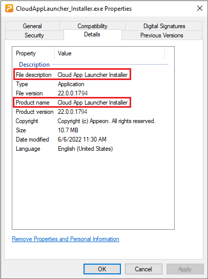This screenshot has width=208, height=279.
Task: Click the 10.7 MB size value
Action: pos(68,130)
